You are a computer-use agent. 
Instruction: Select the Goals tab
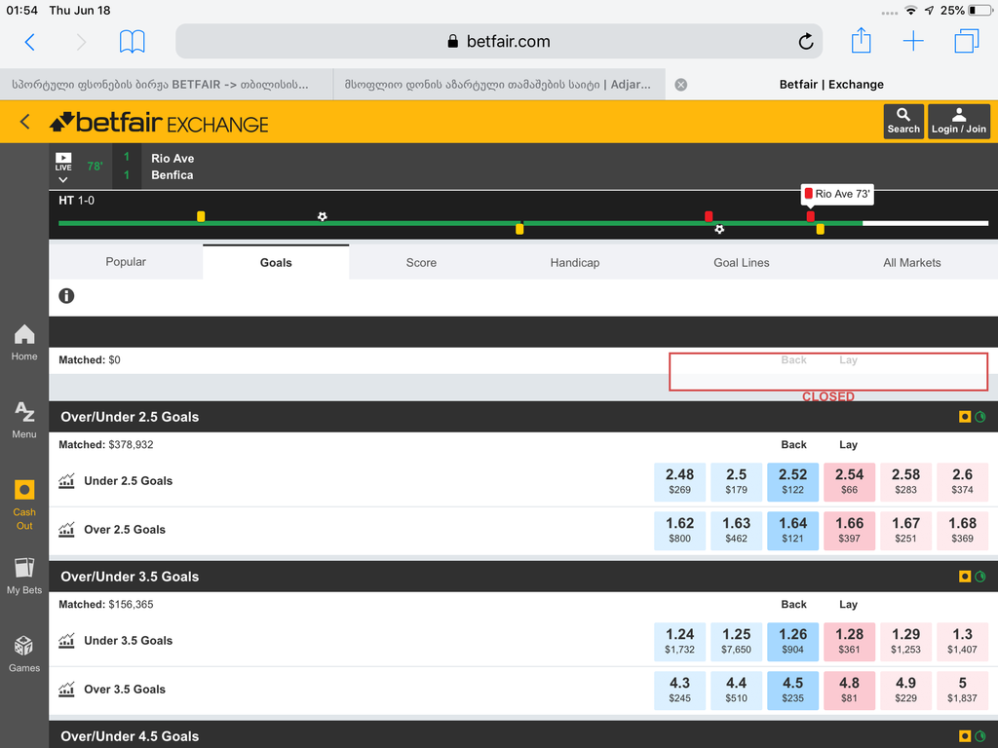pos(276,262)
